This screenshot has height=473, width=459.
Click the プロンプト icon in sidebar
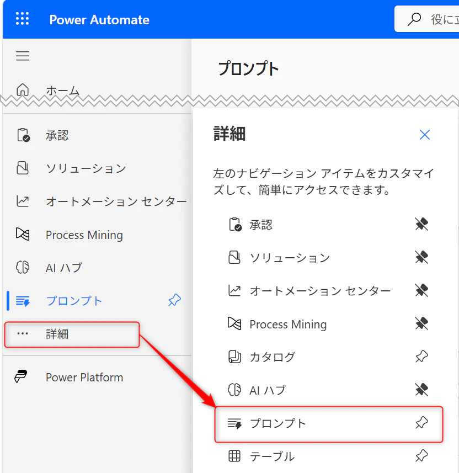23,301
